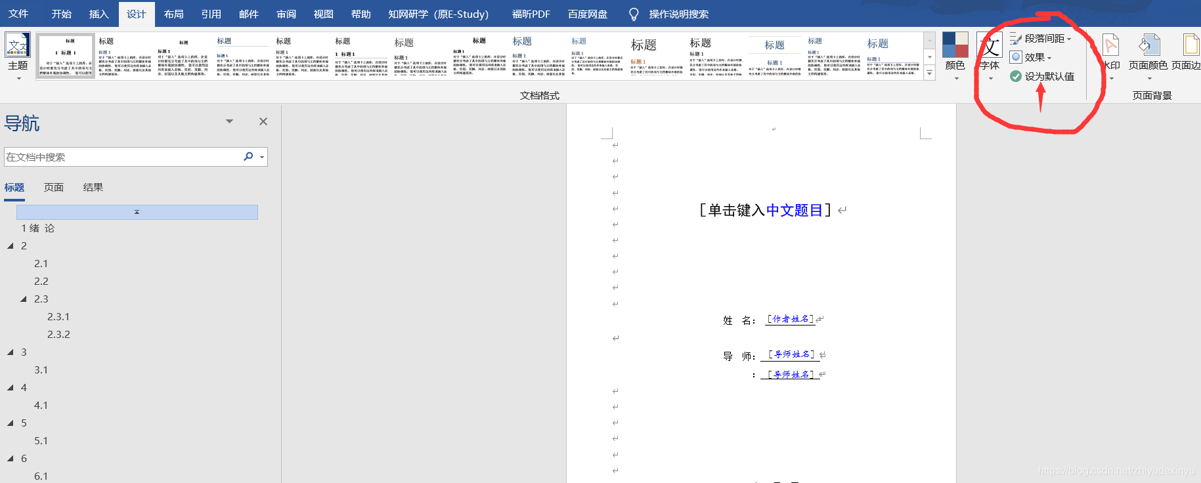Switch to the 开始 (Home) tab
1201x483 pixels.
point(62,14)
